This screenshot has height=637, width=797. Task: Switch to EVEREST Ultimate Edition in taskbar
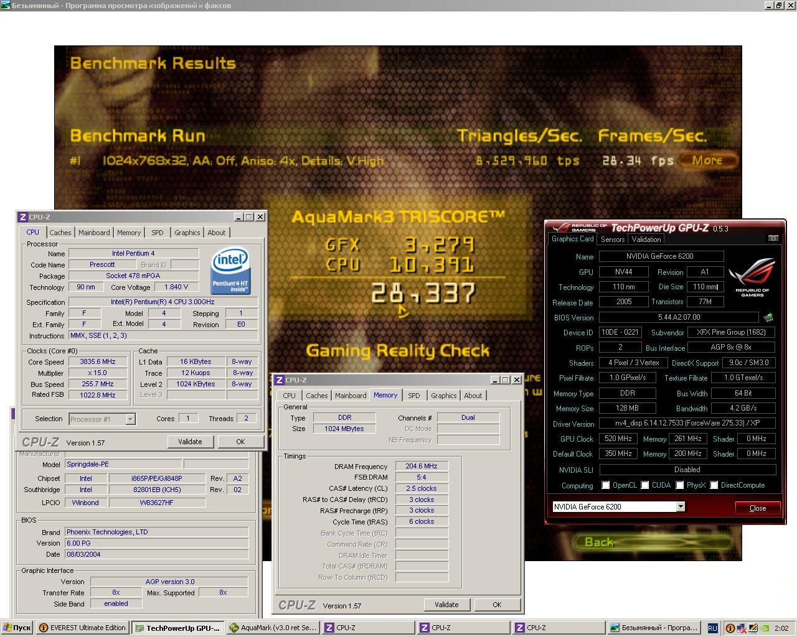(x=82, y=628)
